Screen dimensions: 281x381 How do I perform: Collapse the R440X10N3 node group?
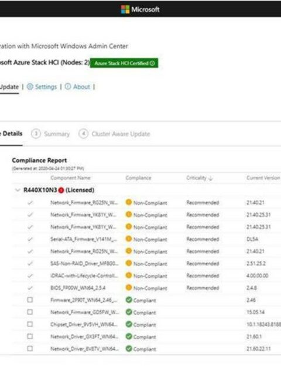pyautogui.click(x=18, y=190)
